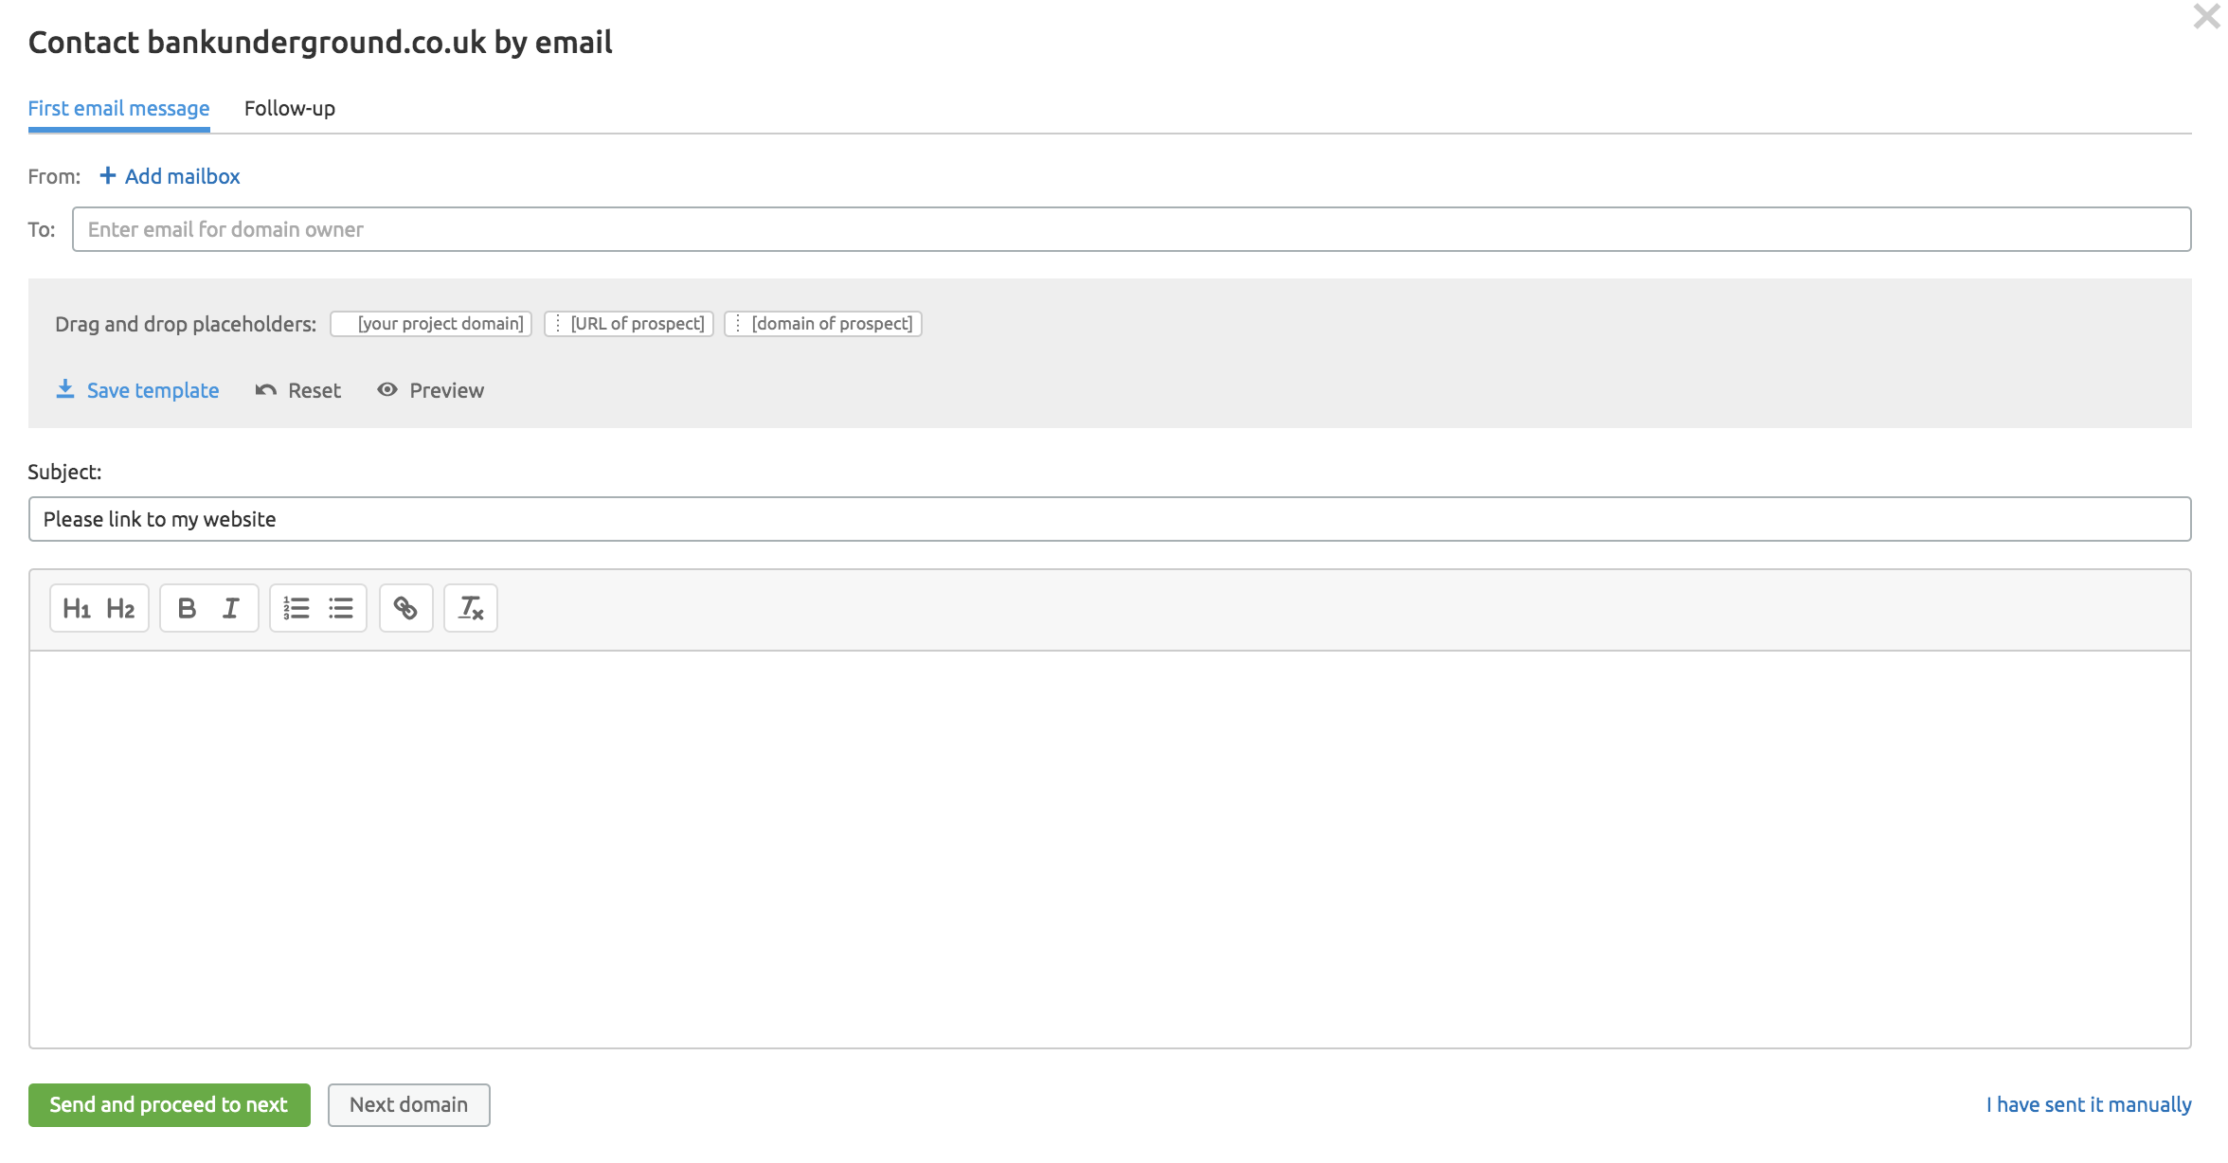Select the First email message tab
This screenshot has height=1163, width=2228.
pyautogui.click(x=117, y=108)
